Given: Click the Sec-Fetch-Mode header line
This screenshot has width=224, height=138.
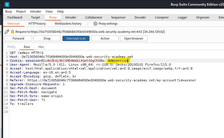Looking at the screenshot, I should coord(33,92).
